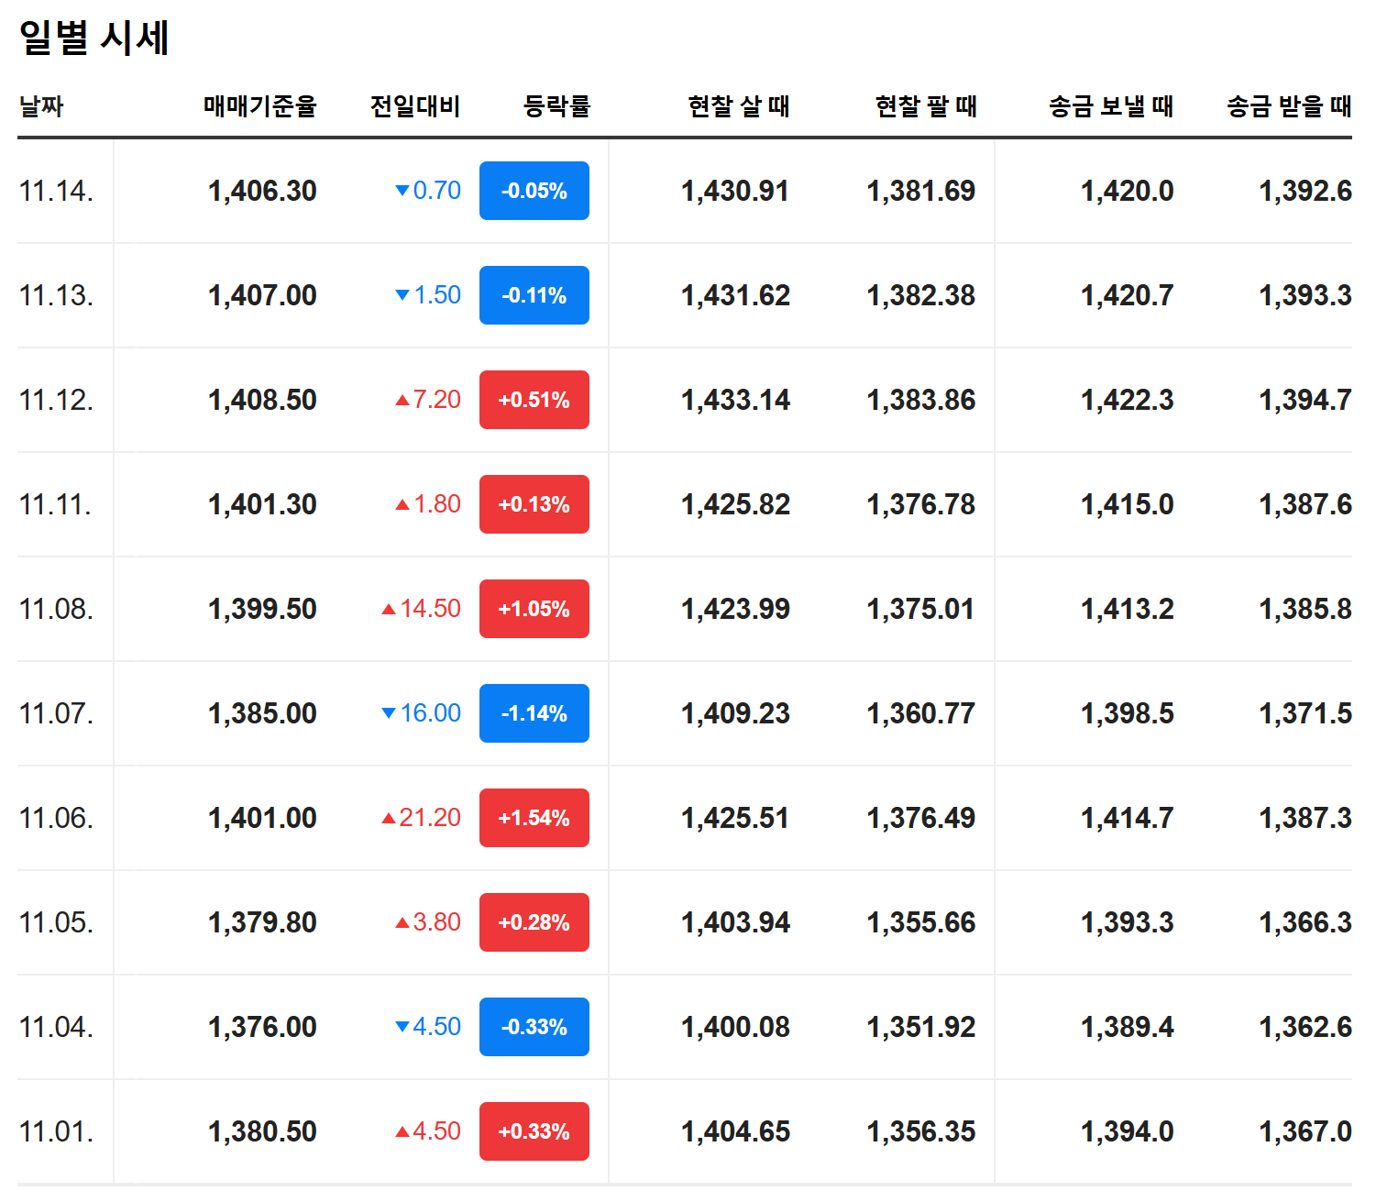The image size is (1376, 1191).
Task: Click the remittance send rate 1,389.4
Action: click(1128, 1027)
